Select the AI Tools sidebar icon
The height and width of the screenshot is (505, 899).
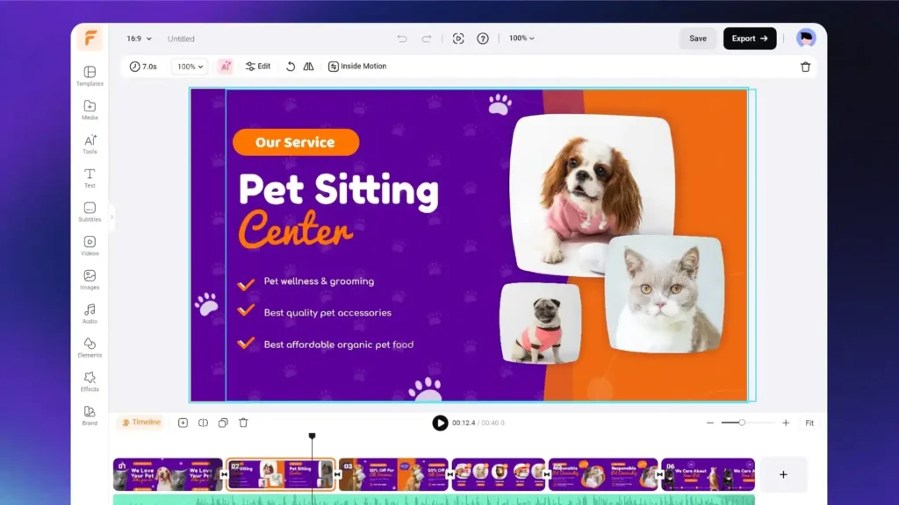pyautogui.click(x=90, y=144)
